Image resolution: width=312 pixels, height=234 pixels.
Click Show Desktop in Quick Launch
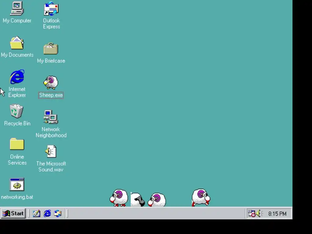[x=37, y=214]
